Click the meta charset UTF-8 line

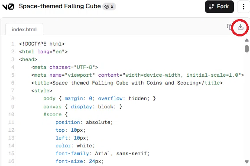pos(65,67)
